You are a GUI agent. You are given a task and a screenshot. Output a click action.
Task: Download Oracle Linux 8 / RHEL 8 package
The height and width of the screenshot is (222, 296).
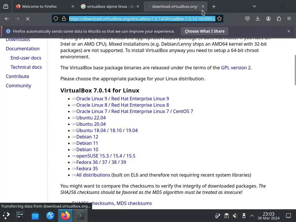123,105
